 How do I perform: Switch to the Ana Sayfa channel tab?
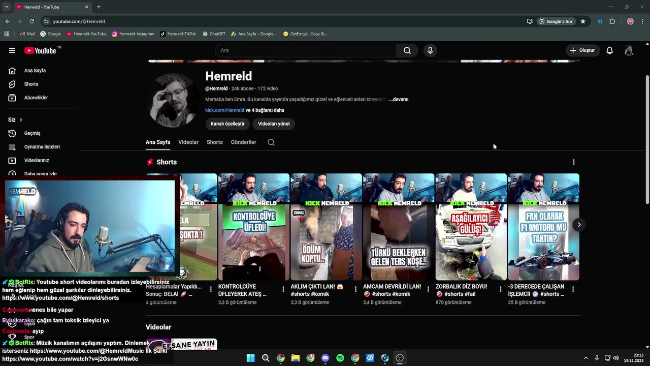pyautogui.click(x=158, y=142)
